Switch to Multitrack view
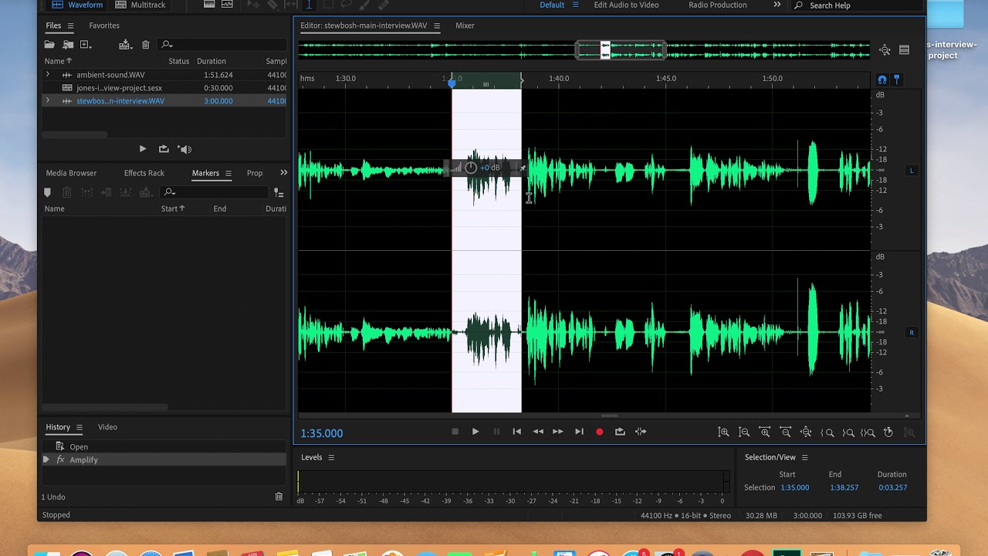The width and height of the screenshot is (988, 556). point(140,5)
